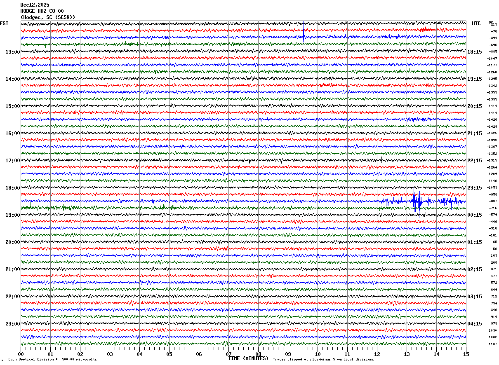Click the TIME (MINUTES) axis label
This screenshot has height=365, width=499.
[248, 358]
